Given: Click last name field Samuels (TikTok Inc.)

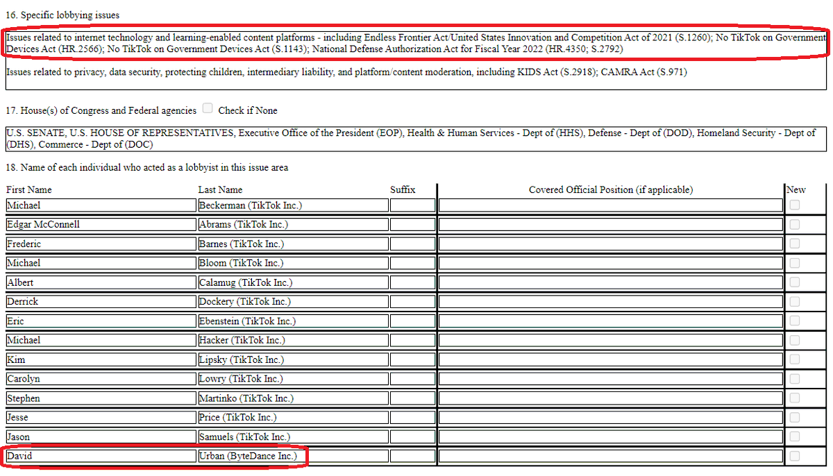Looking at the screenshot, I should [x=293, y=437].
